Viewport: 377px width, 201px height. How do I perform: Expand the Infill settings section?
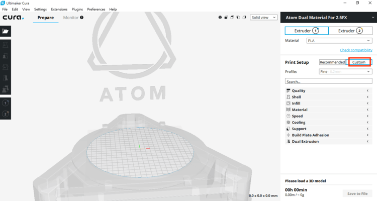(x=328, y=104)
